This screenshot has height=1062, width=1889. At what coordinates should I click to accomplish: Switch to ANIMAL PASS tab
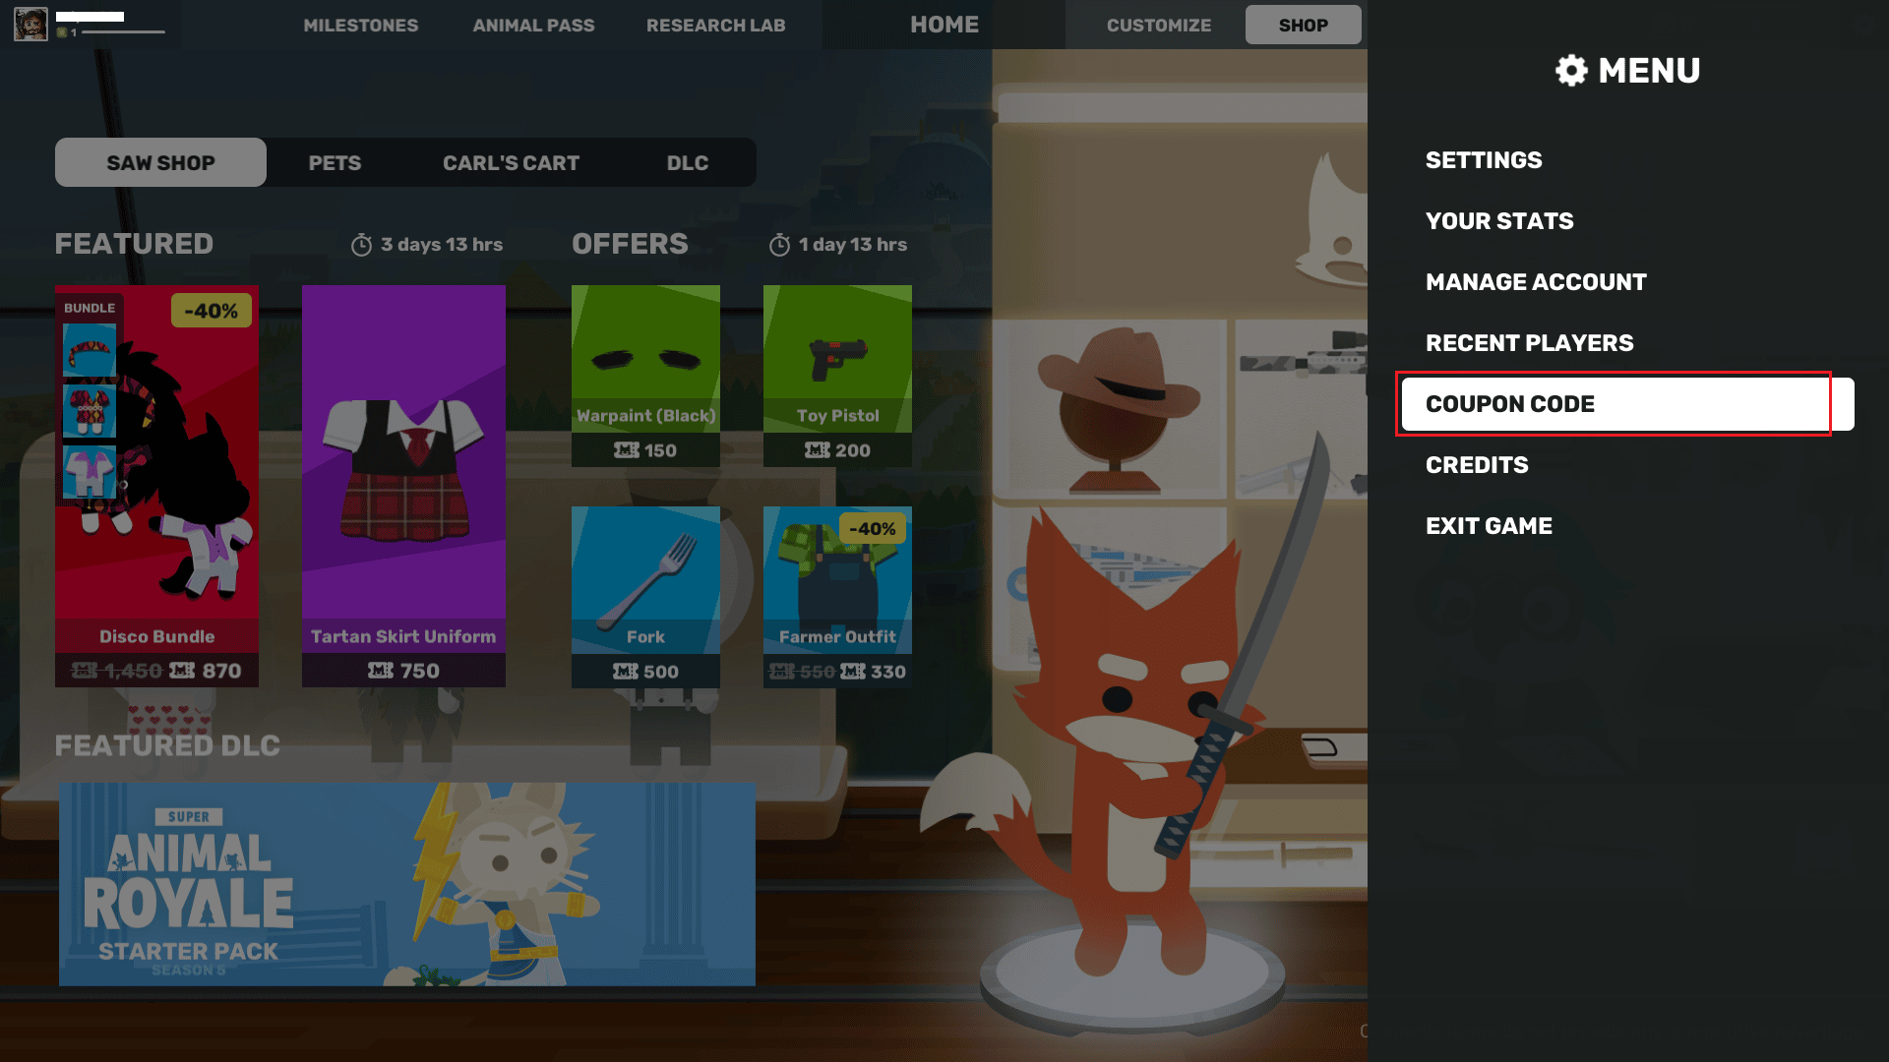pyautogui.click(x=532, y=24)
